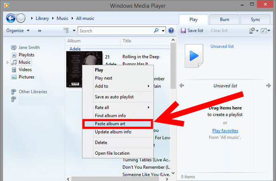Open the Organize dropdown menu
The image size is (276, 181).
pyautogui.click(x=18, y=31)
